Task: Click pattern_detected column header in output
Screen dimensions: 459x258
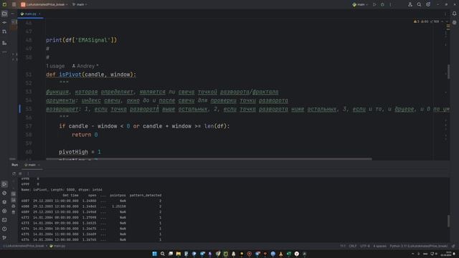Action: coord(146,196)
